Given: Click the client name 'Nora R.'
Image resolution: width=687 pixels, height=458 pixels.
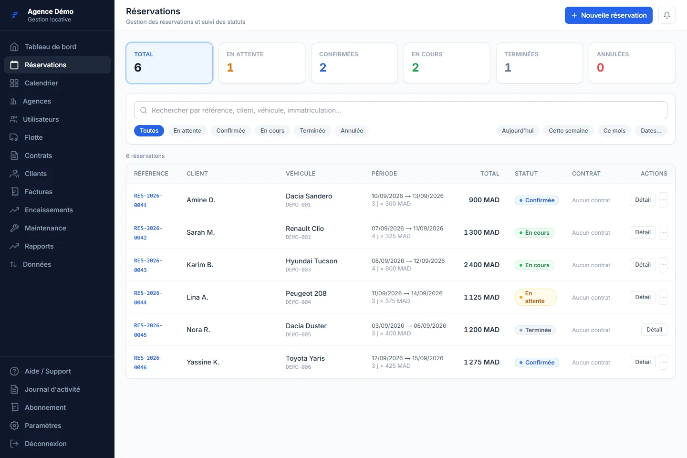Looking at the screenshot, I should (x=198, y=330).
